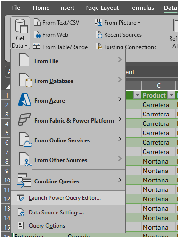This screenshot has height=238, width=179.
Task: Expand the From Database submenu arrow
Action: click(x=120, y=80)
